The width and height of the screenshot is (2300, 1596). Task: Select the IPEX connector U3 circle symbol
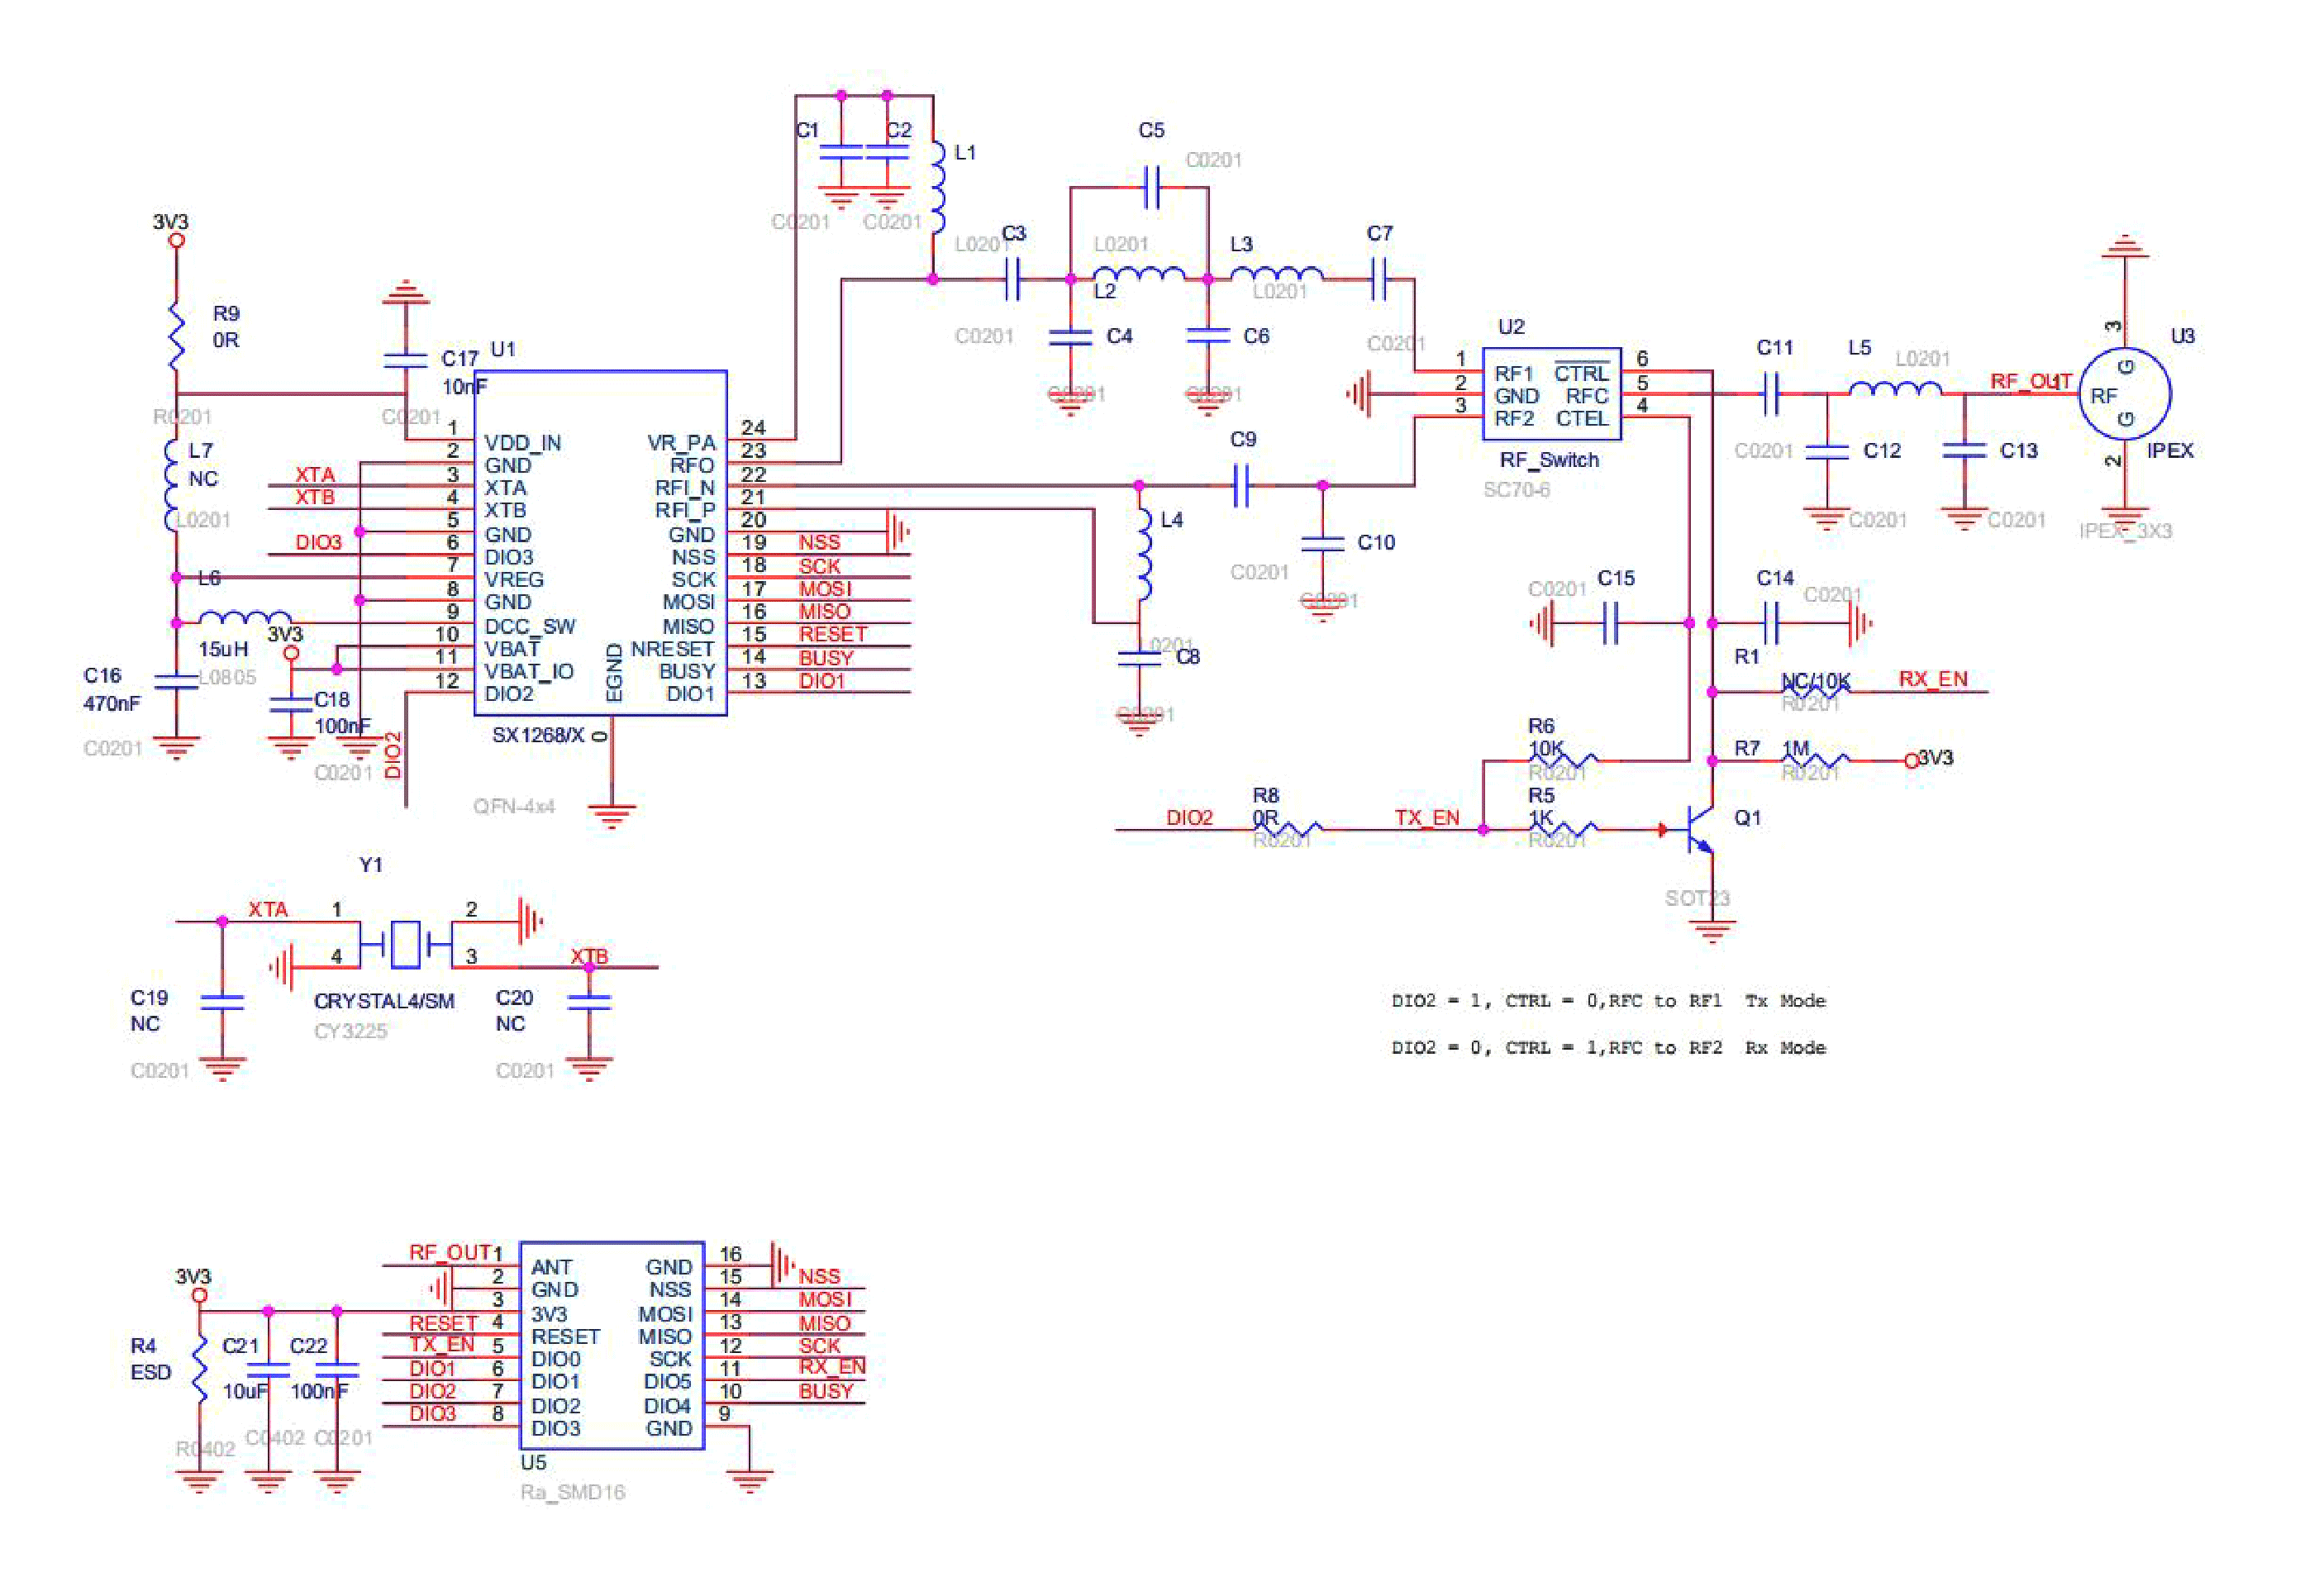coord(2124,394)
